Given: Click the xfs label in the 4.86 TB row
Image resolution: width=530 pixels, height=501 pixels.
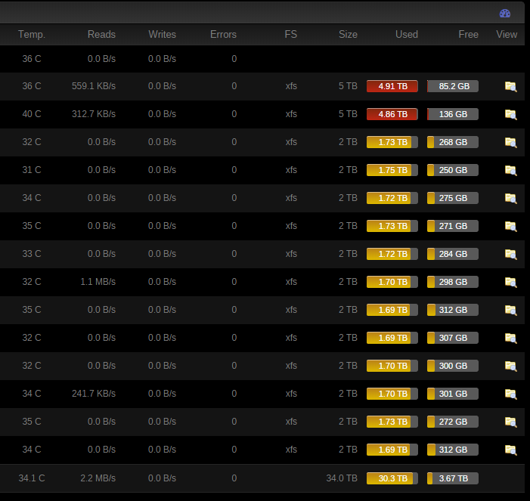Looking at the screenshot, I should point(291,114).
